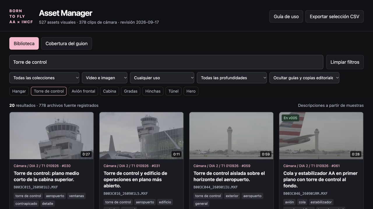Open the Cobertura del guion tab
Screen dimensions: 373x209
coord(66,44)
